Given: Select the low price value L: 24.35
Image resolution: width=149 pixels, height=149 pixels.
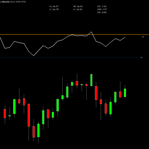Looking at the screenshot, I should [x=78, y=10].
